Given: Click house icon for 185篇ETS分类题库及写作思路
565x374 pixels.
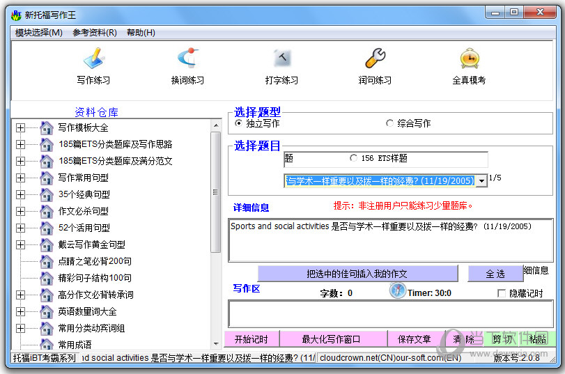Looking at the screenshot, I should [47, 144].
